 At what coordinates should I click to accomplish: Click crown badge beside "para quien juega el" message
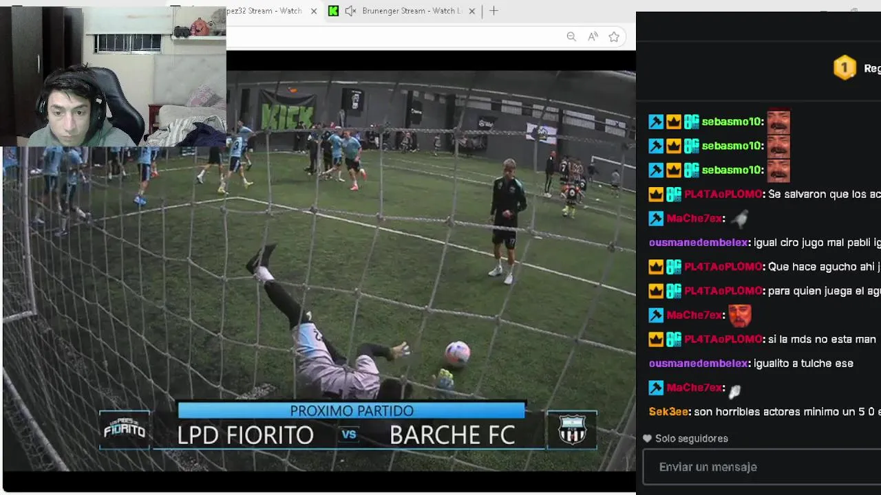pos(656,291)
